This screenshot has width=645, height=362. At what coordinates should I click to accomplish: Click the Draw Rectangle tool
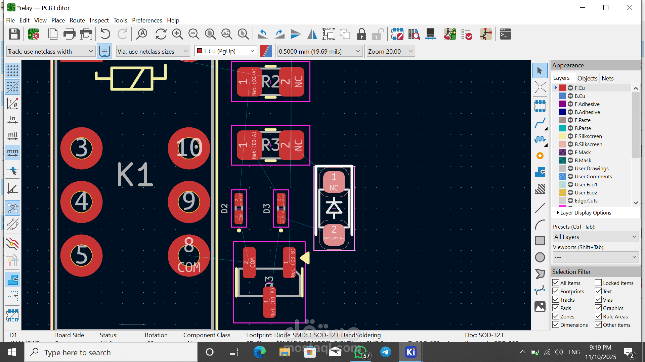[x=540, y=241]
